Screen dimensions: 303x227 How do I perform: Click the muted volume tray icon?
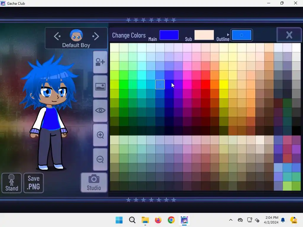point(257,220)
